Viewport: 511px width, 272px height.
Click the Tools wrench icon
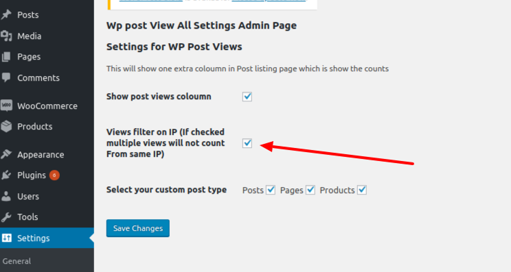[6, 217]
